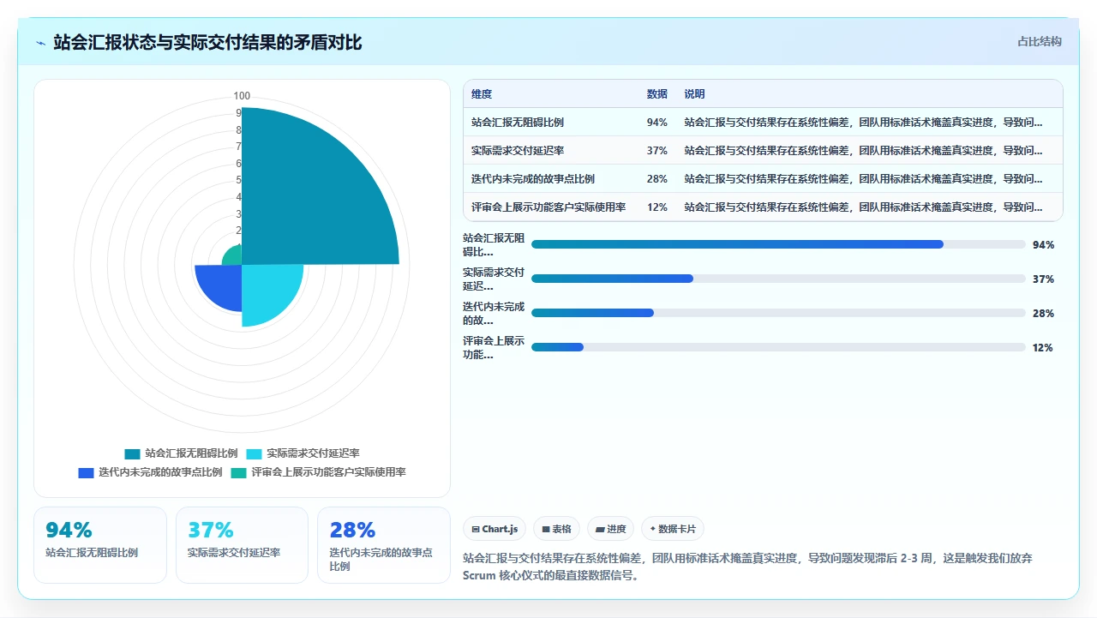Click the blue 28% polar segment
The width and height of the screenshot is (1097, 618).
pyautogui.click(x=221, y=285)
